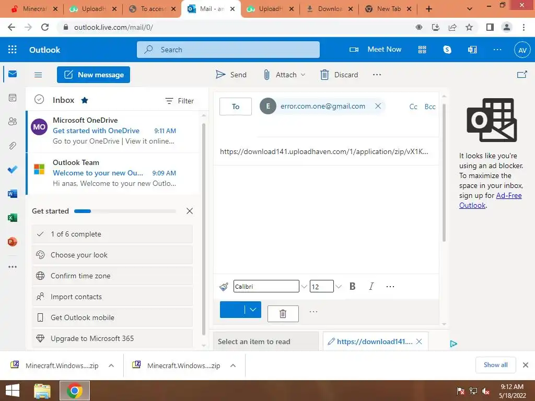Toggle the navigation pane hamburger menu
The image size is (535, 401).
pyautogui.click(x=38, y=75)
